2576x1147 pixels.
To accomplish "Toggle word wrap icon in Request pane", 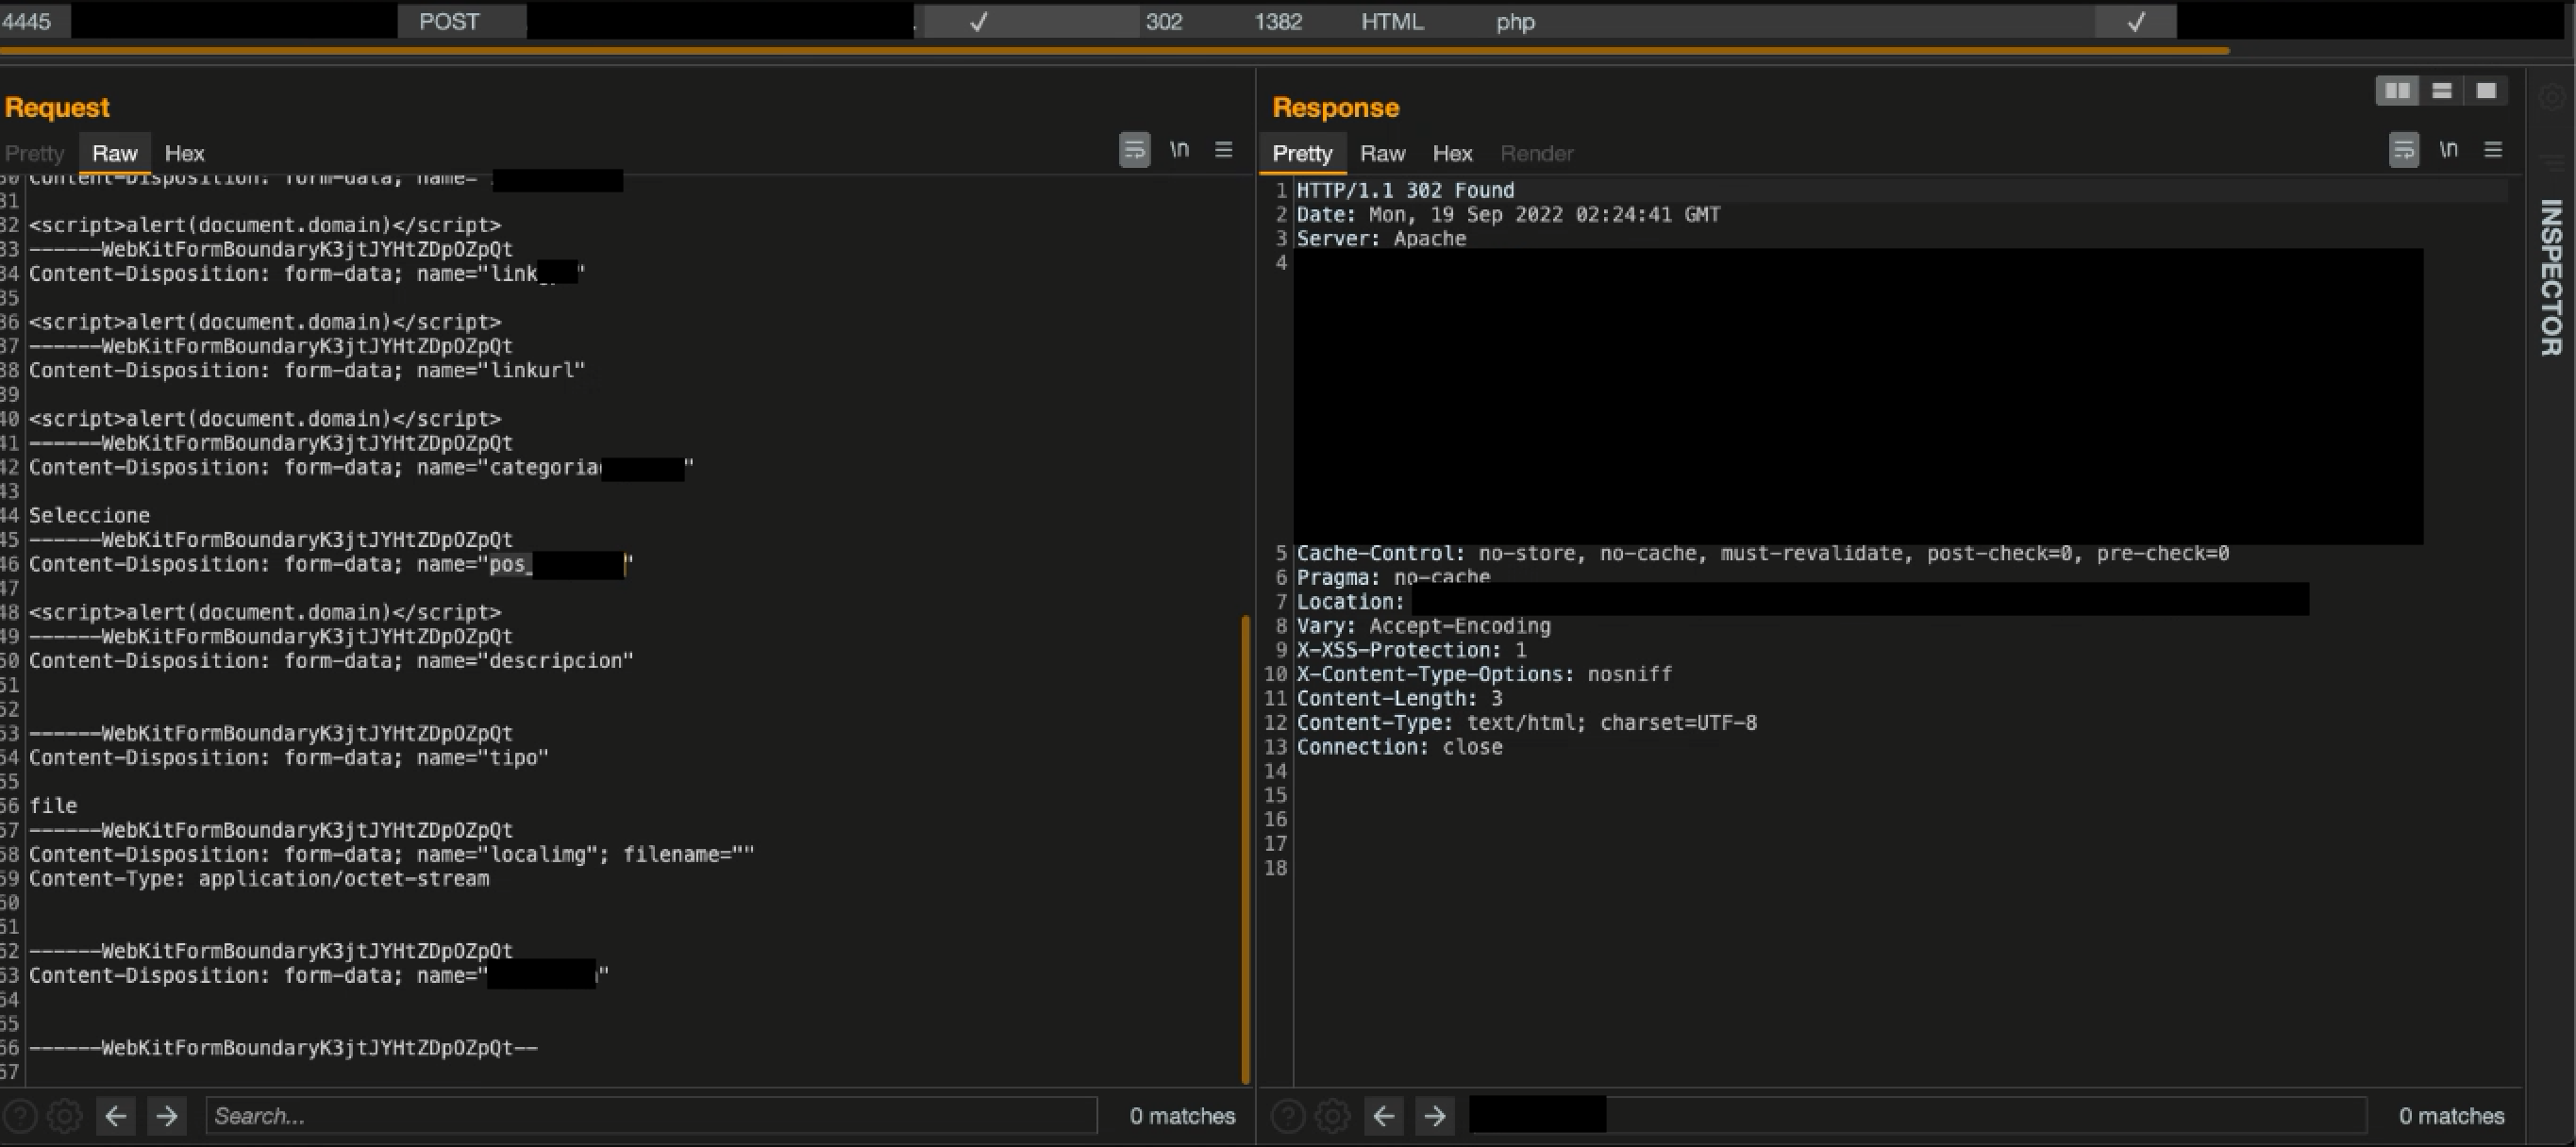I will coord(1134,150).
